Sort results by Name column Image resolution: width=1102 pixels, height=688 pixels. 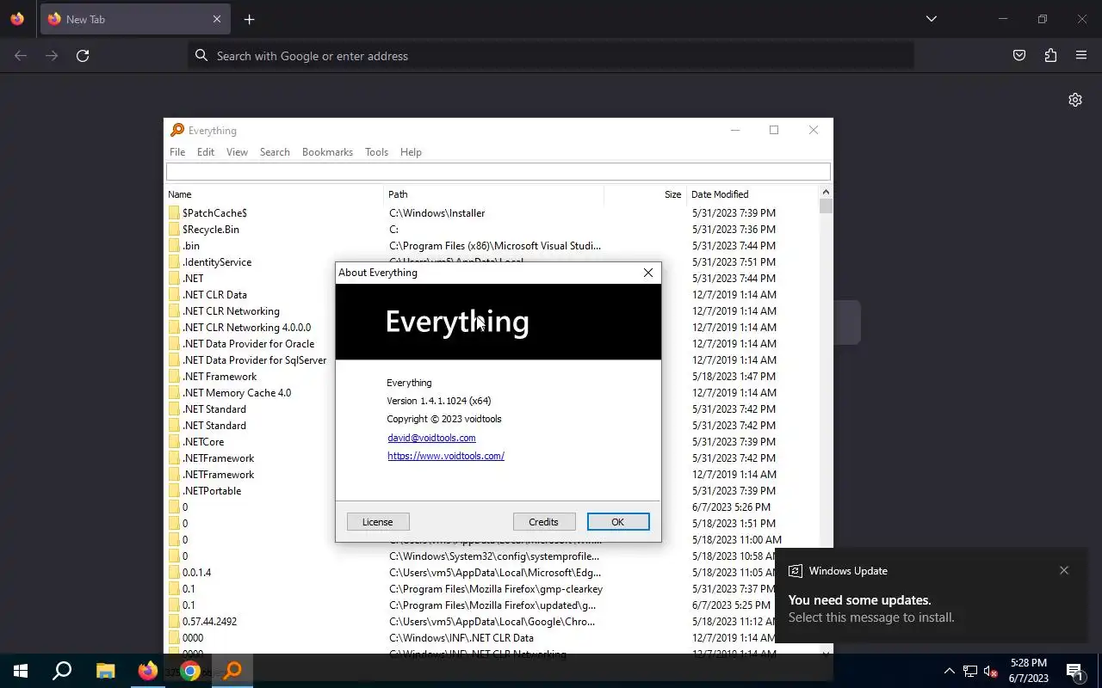coord(274,194)
